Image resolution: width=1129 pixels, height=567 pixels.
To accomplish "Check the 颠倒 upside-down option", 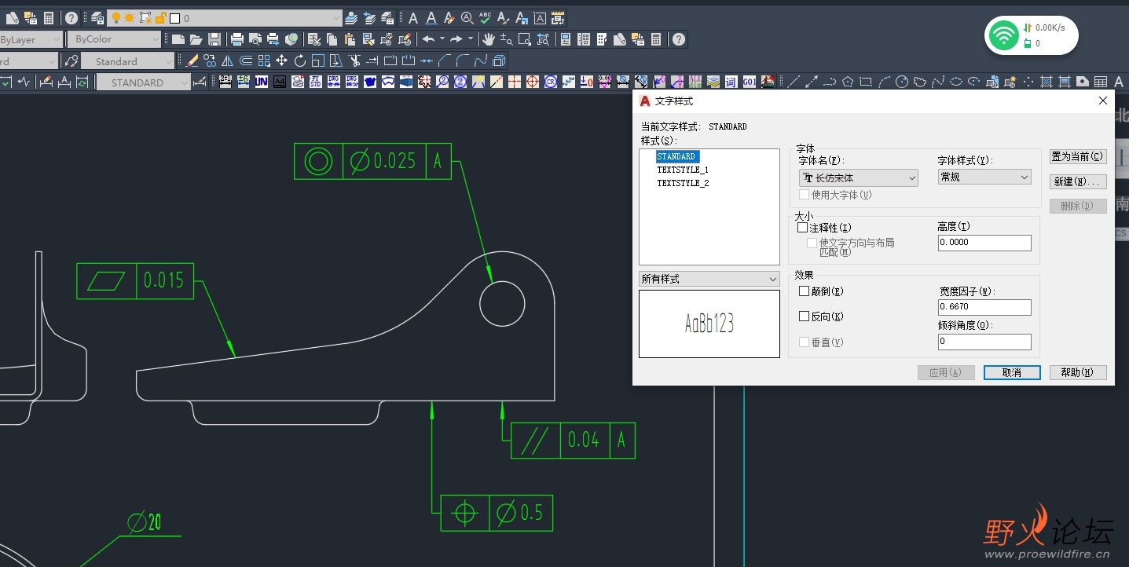I will click(804, 291).
